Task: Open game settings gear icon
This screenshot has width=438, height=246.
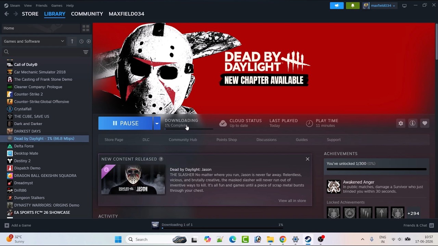Action: (x=401, y=123)
